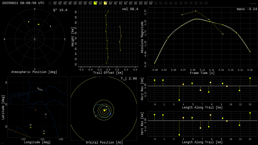Open the three-dot menu at top right
Viewport: 258px width, 145px height.
(253, 4)
